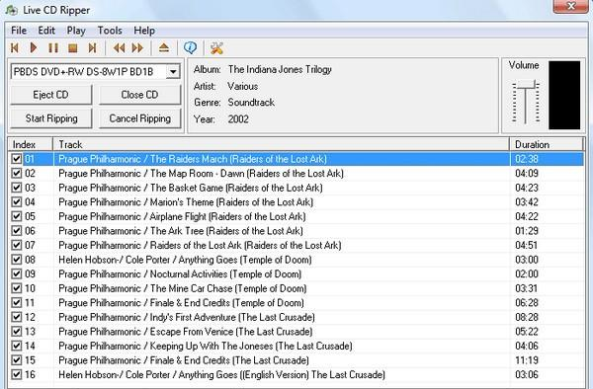Click the previous track toolbar icon
The width and height of the screenshot is (593, 389).
tap(15, 48)
